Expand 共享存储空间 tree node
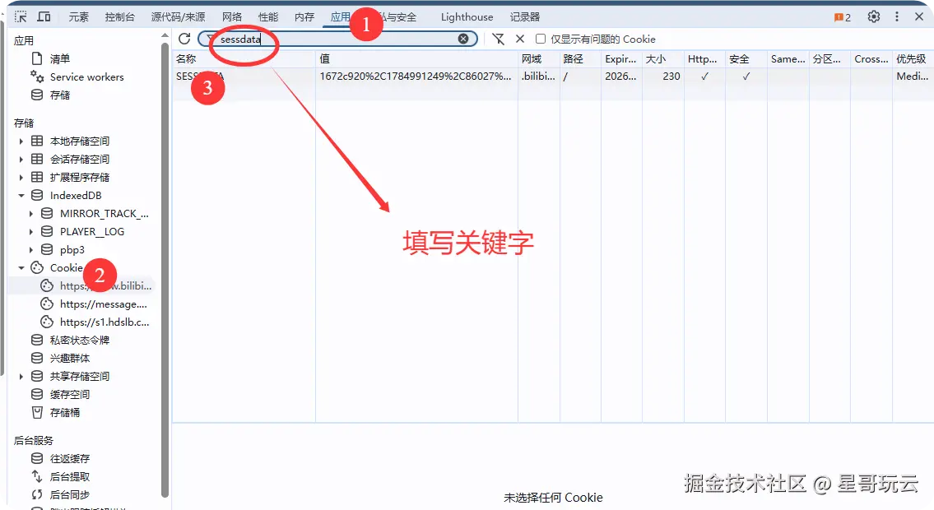934x510 pixels. [x=21, y=376]
